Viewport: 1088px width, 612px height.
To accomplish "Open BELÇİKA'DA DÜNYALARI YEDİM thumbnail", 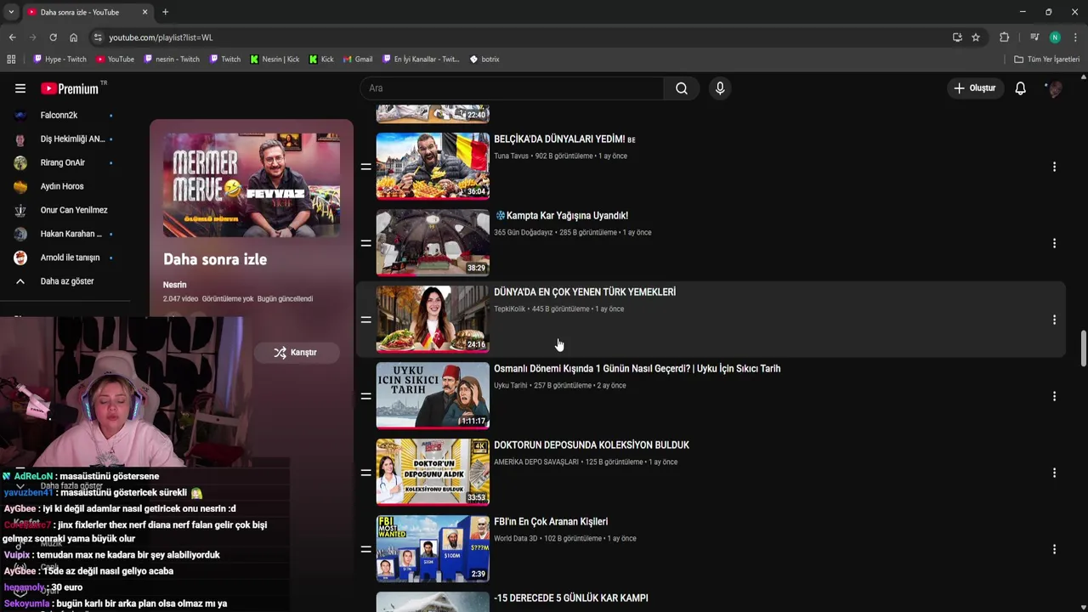I will click(x=433, y=166).
